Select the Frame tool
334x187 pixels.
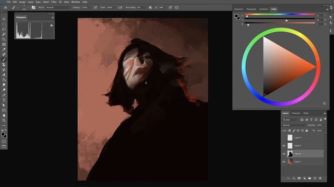[x=4, y=45]
